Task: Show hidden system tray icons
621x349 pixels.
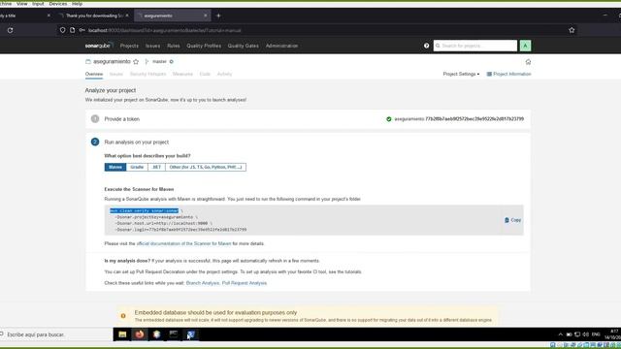Action: 560,334
